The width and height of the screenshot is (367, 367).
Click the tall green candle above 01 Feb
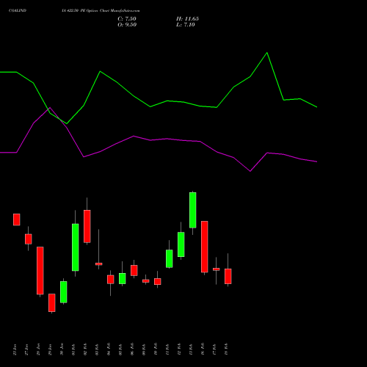(76, 247)
